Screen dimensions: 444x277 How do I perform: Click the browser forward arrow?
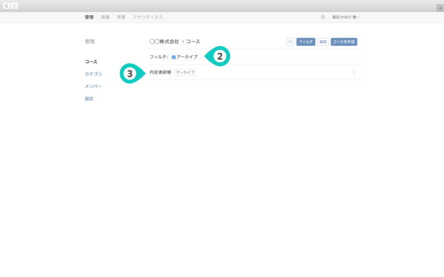pyautogui.click(x=14, y=6)
